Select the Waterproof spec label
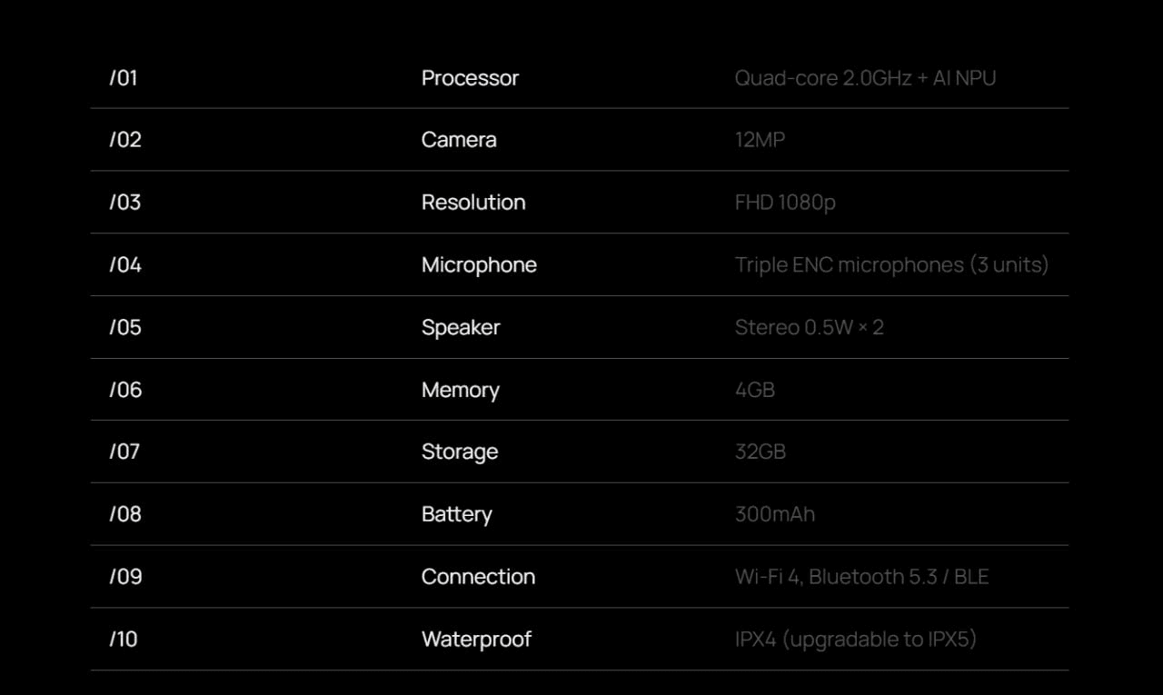This screenshot has width=1163, height=695. [476, 640]
